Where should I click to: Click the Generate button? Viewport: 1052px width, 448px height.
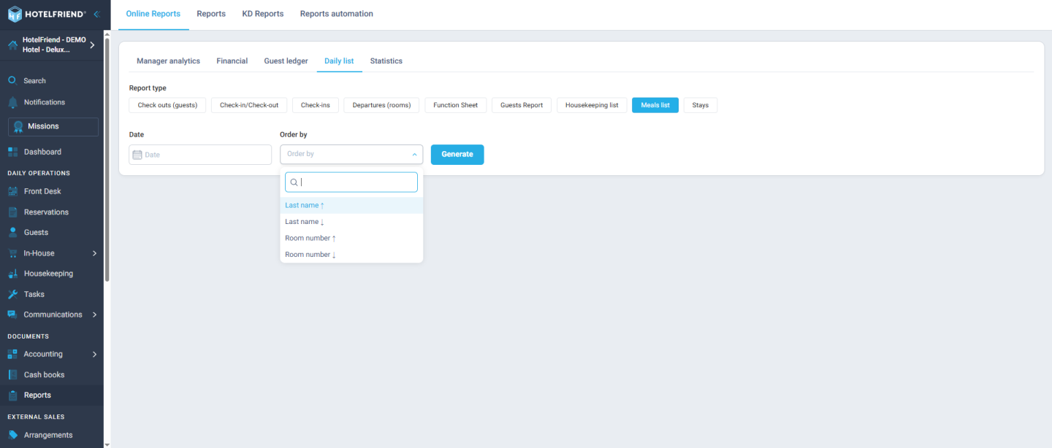[x=457, y=155]
